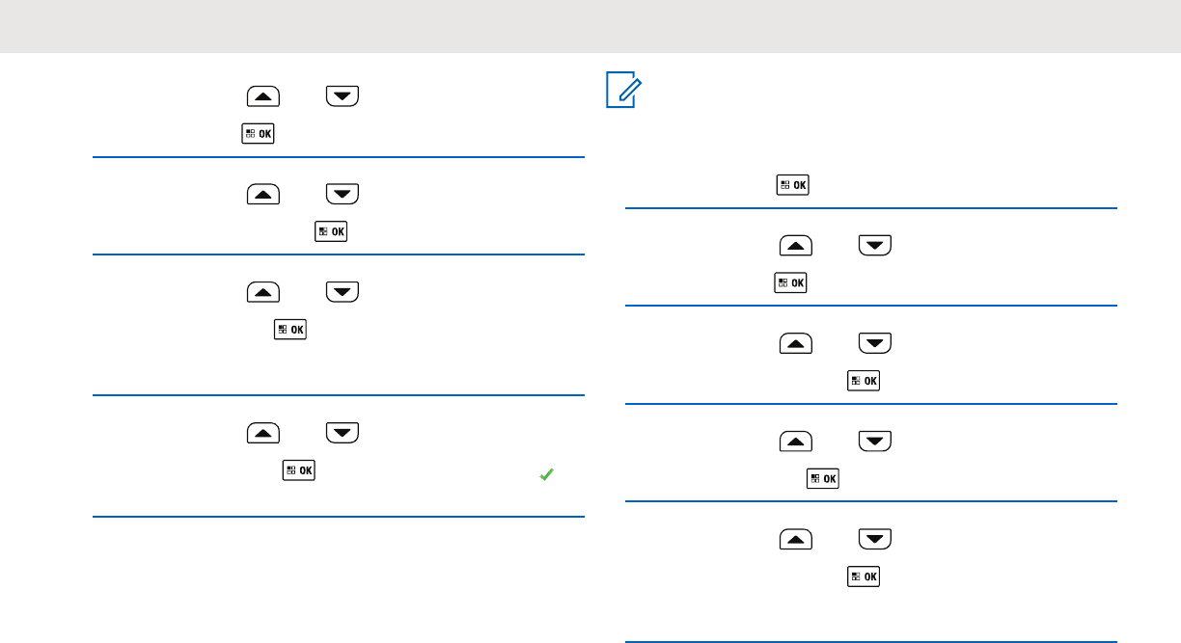Click the topmost up arrow in the right column
1181x643 pixels.
[x=796, y=247]
